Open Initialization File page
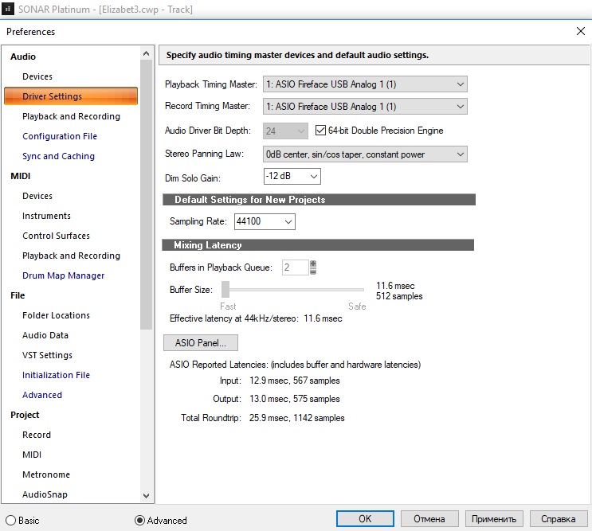This screenshot has height=531, width=592. 56,375
